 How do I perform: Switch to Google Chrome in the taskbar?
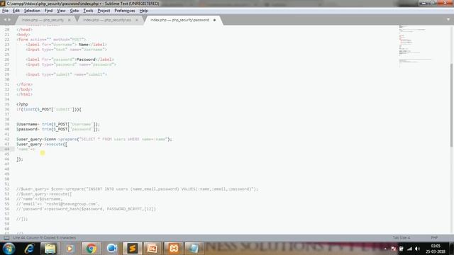point(91,249)
